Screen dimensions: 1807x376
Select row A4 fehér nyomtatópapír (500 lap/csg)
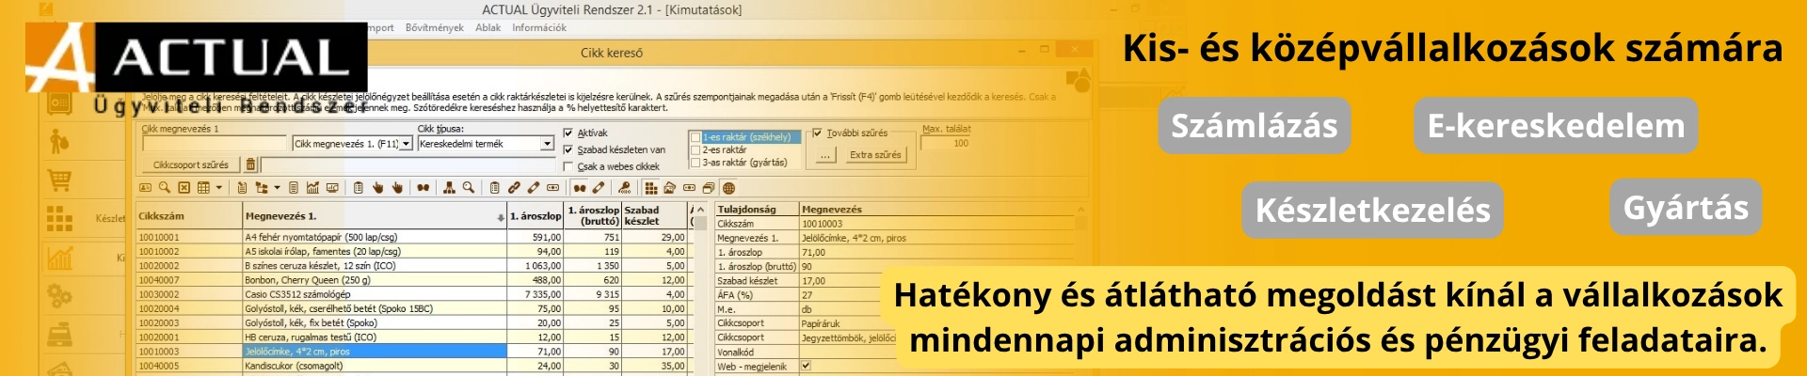pyautogui.click(x=412, y=238)
